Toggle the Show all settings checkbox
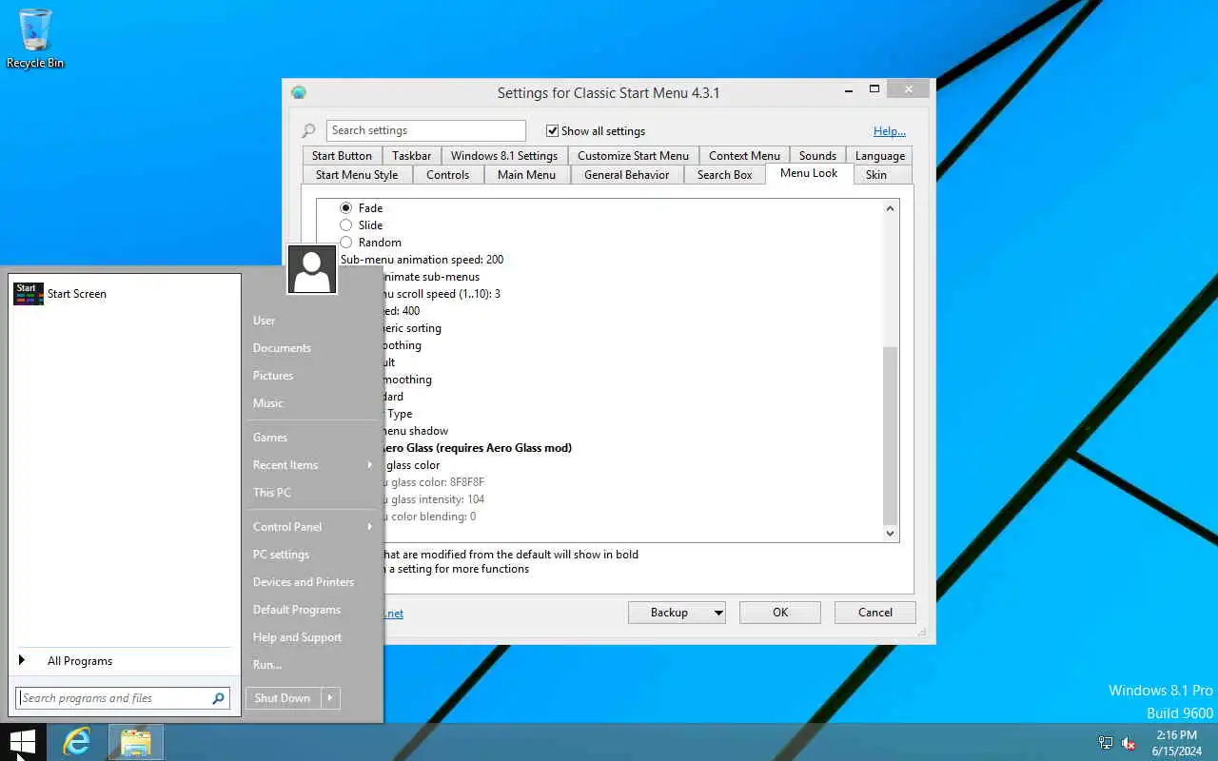Screen dimensions: 1218x761 (x=552, y=131)
